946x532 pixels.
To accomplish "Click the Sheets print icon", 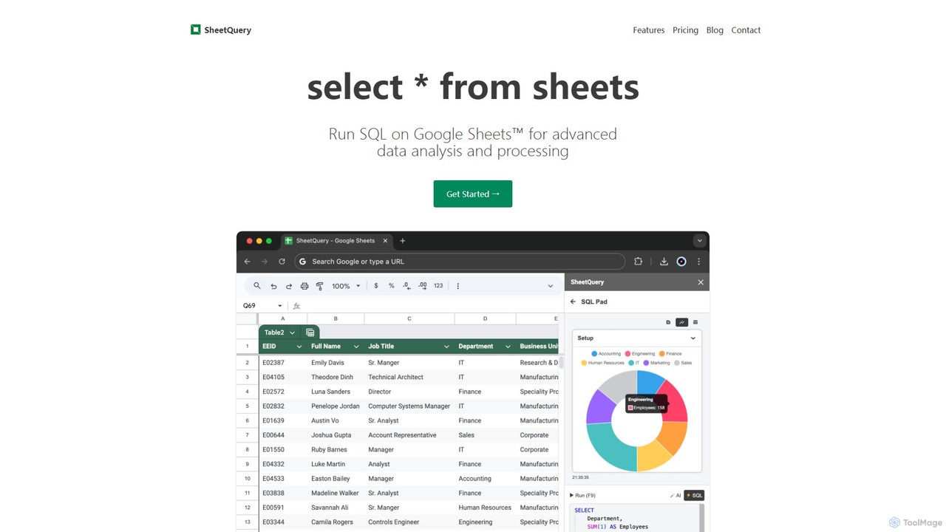I will click(x=304, y=286).
